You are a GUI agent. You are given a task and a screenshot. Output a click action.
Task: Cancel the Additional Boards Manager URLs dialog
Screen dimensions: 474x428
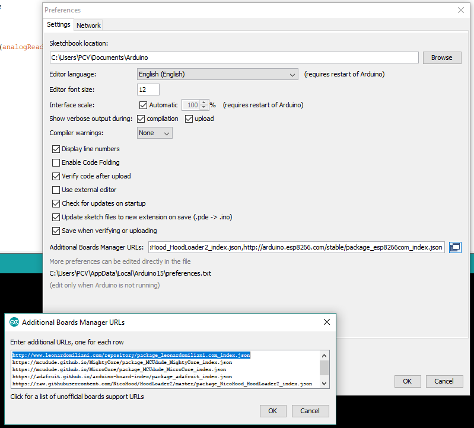tap(310, 411)
